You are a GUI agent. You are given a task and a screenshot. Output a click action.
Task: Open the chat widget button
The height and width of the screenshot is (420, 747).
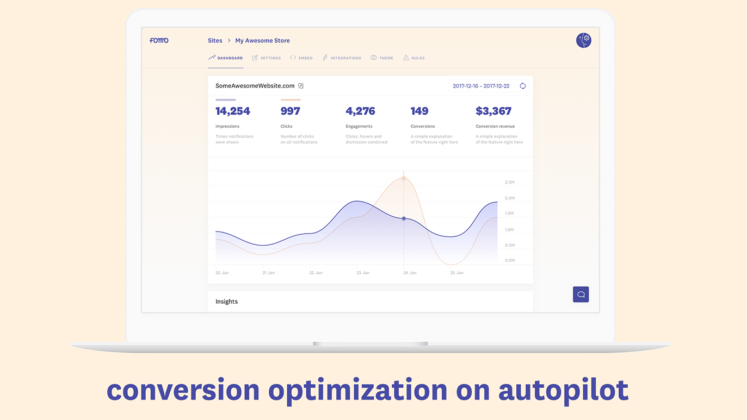[x=581, y=294]
